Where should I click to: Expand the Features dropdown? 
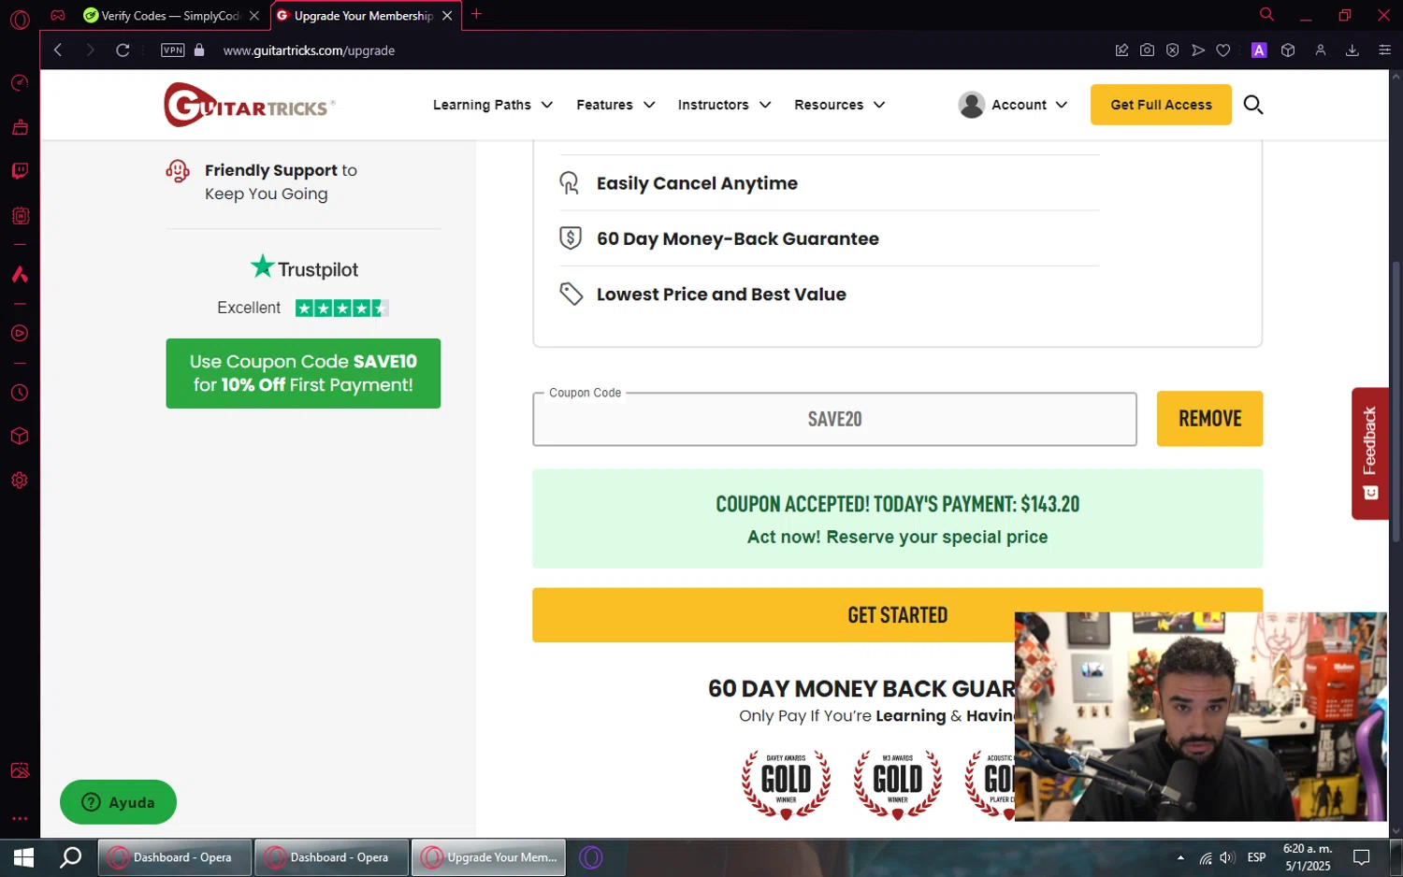coord(615,105)
